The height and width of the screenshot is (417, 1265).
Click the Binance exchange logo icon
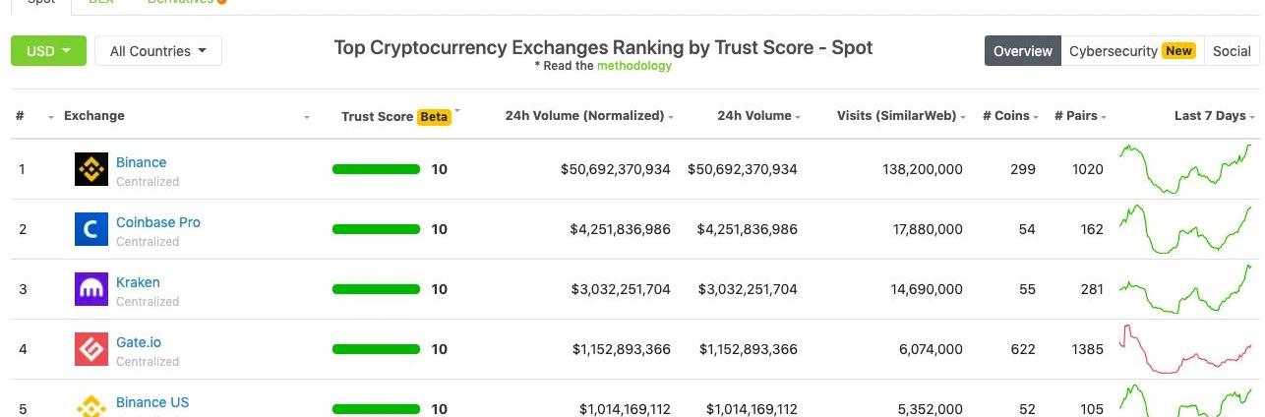click(x=91, y=169)
